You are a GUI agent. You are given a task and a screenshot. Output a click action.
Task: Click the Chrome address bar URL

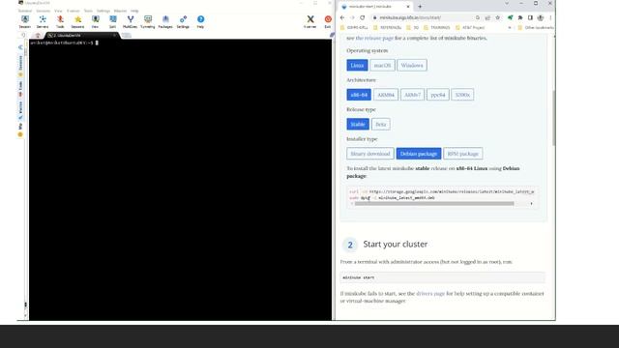tap(410, 17)
